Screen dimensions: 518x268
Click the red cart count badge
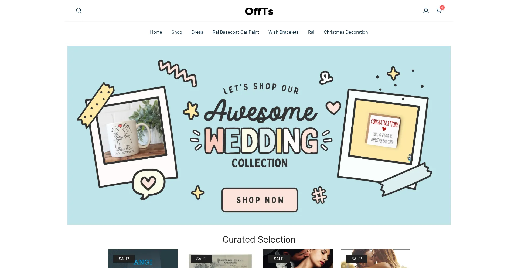pyautogui.click(x=442, y=8)
